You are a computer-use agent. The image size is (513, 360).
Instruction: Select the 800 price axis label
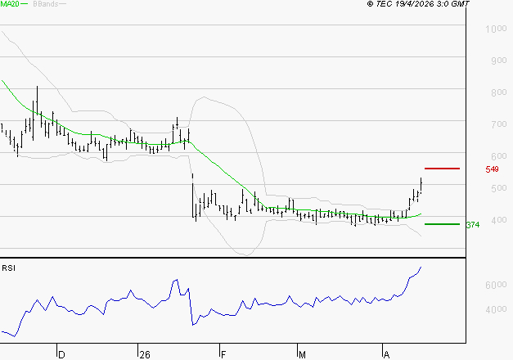click(499, 92)
